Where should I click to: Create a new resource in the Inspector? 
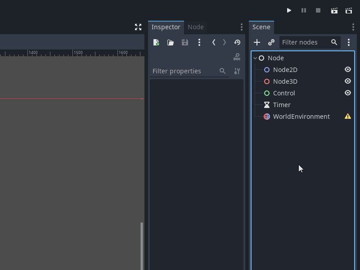coord(156,42)
